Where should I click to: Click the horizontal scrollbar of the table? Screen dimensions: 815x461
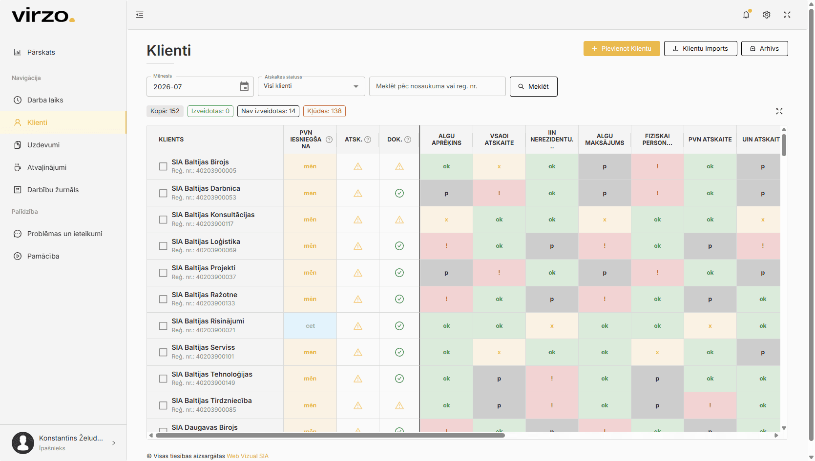(x=330, y=435)
